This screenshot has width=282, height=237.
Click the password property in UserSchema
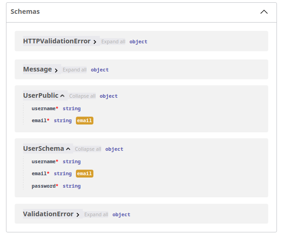pos(44,186)
